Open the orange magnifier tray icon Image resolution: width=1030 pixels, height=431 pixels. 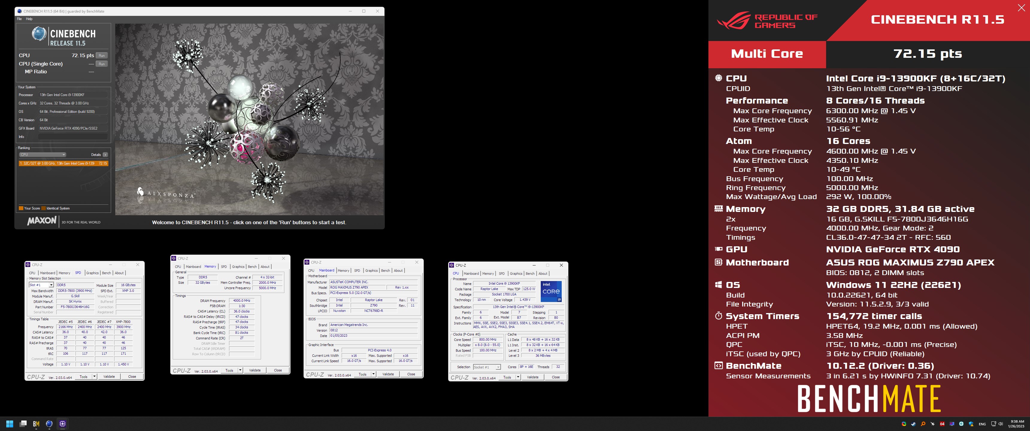pyautogui.click(x=923, y=424)
